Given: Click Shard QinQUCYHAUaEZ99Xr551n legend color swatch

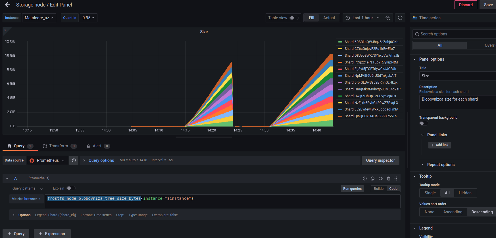Looking at the screenshot, I should 340,116.
